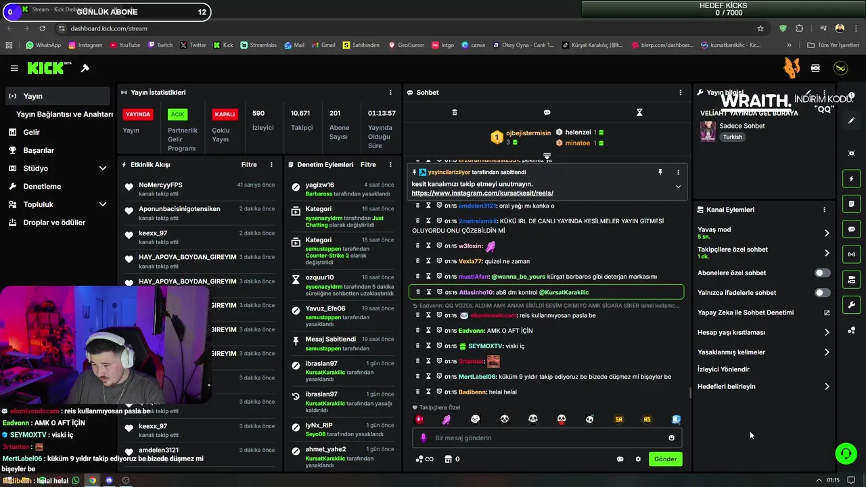
Task: Open profile avatar menu at top right
Action: tap(840, 68)
